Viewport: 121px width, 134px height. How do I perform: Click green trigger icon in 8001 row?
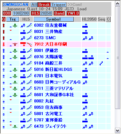(x=15, y=51)
